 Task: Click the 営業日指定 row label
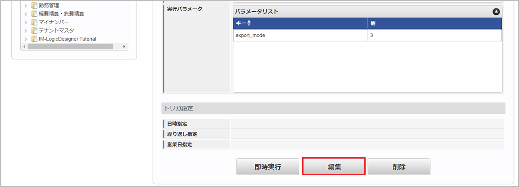[179, 145]
